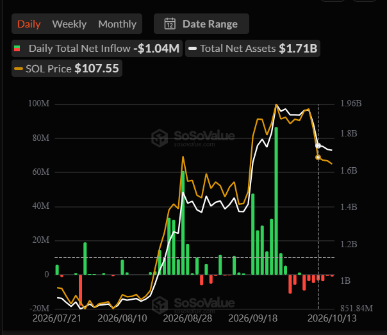This screenshot has width=387, height=335.
Task: Click the 1.8B right axis label
Action: tap(349, 133)
